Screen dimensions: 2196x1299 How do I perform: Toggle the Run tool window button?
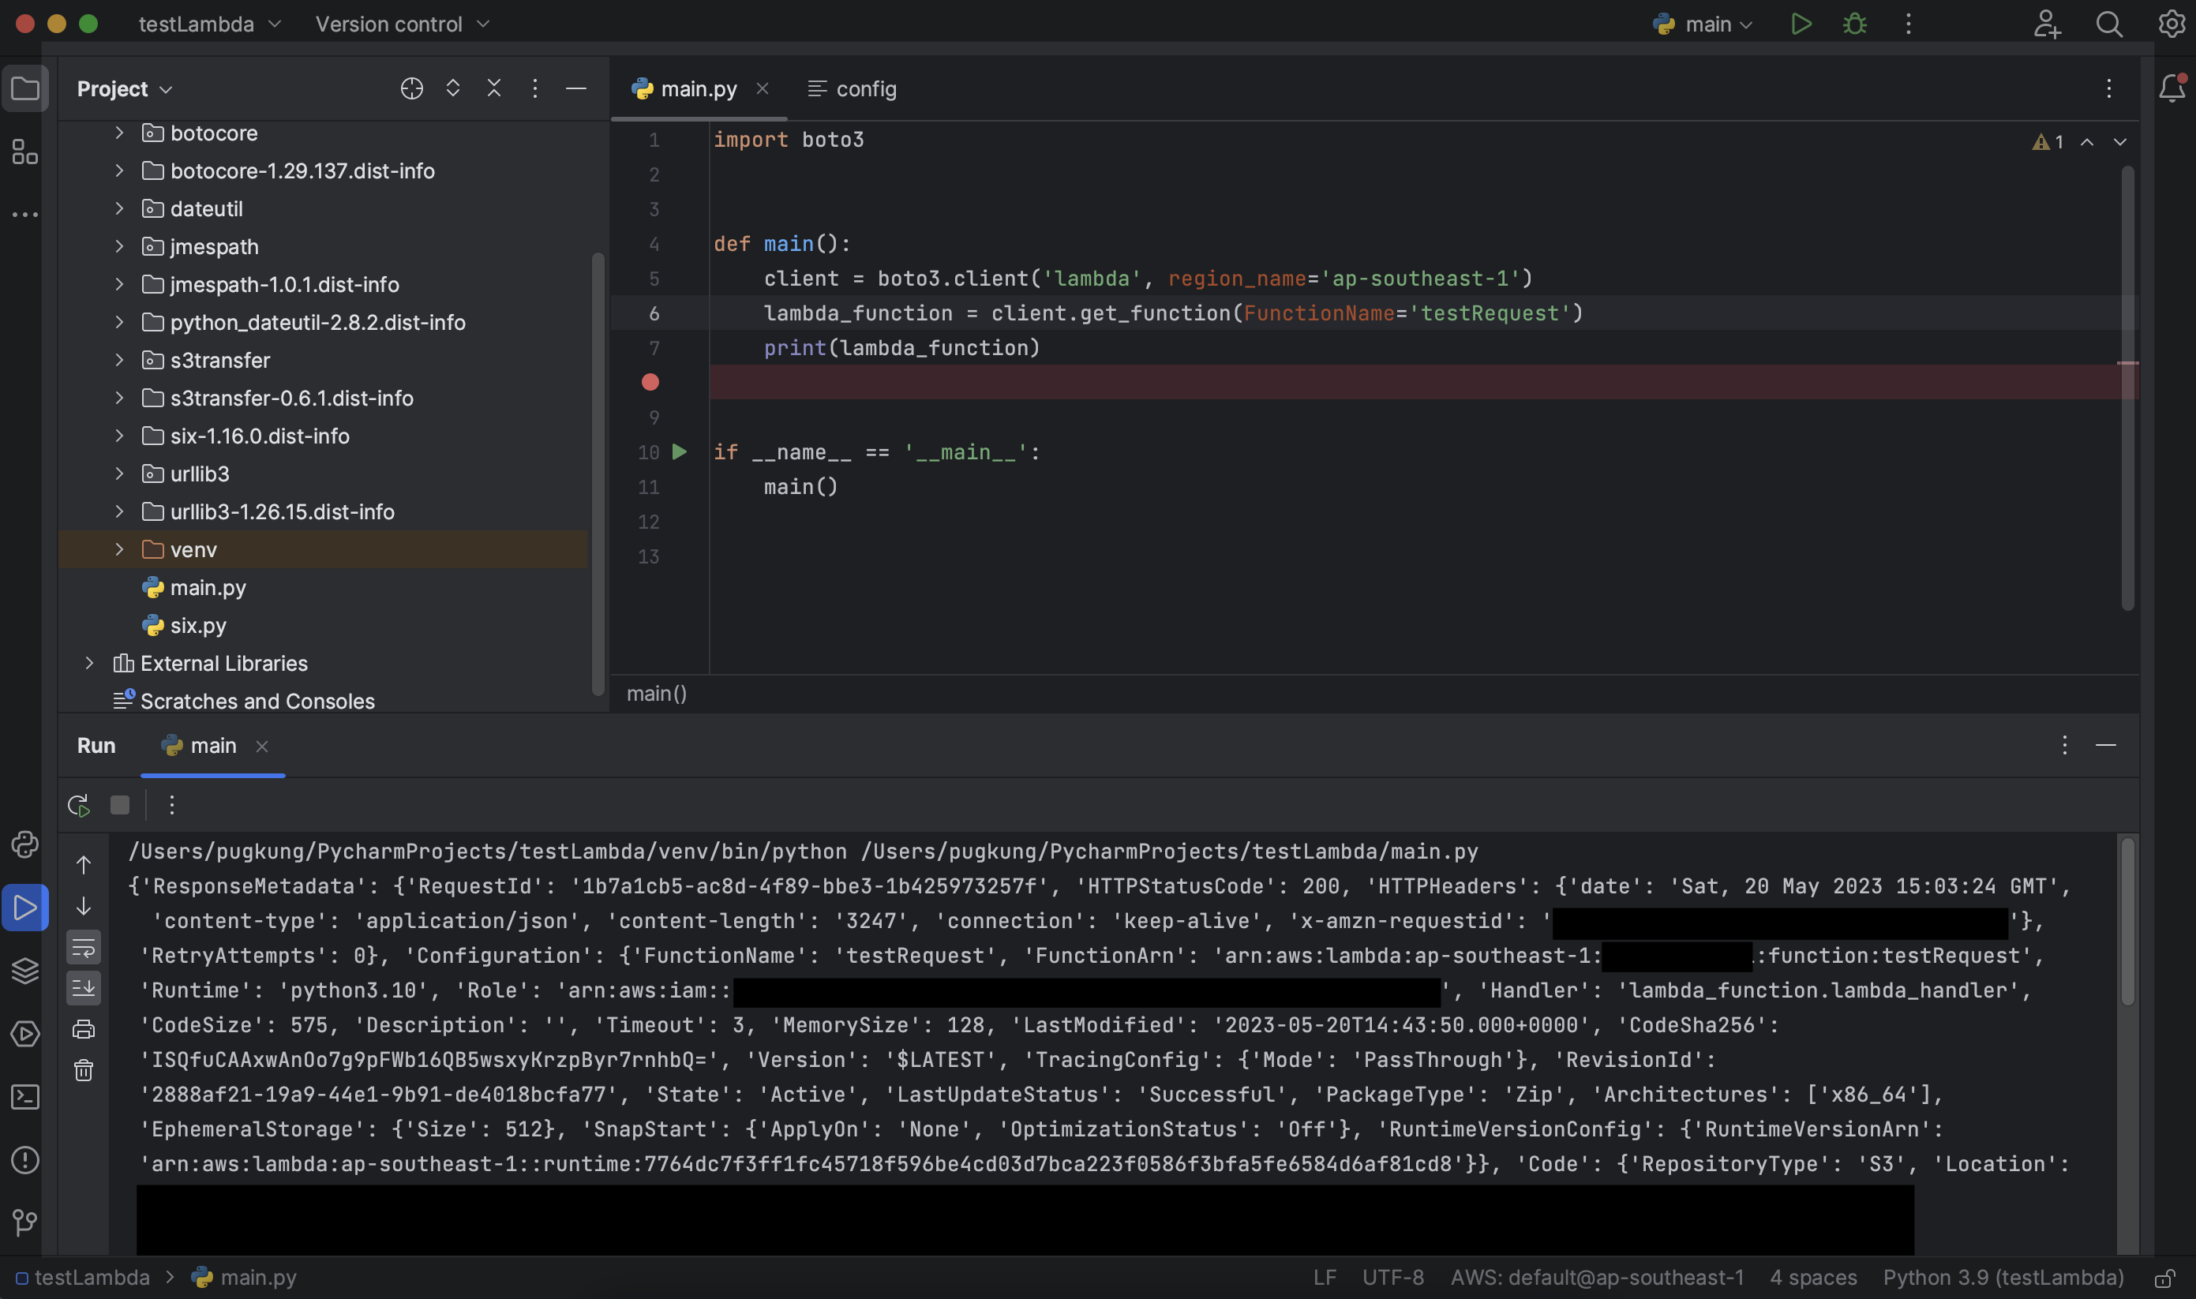[24, 908]
